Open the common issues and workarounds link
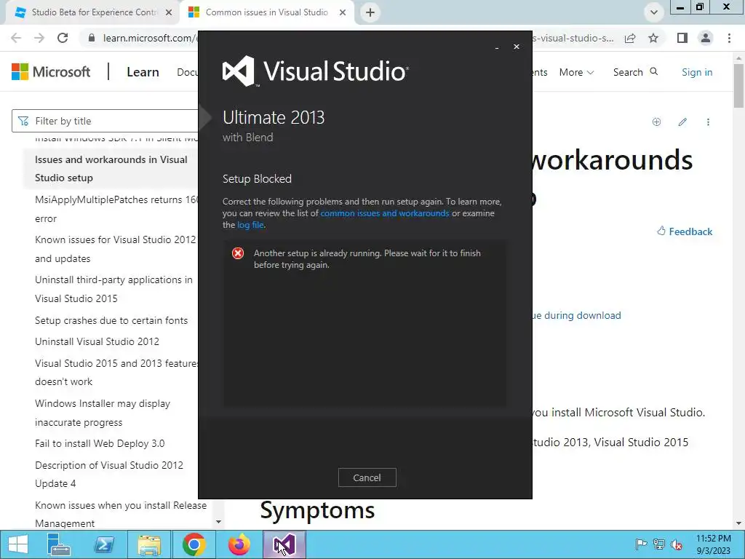Screen dimensions: 745x559 [x=385, y=213]
